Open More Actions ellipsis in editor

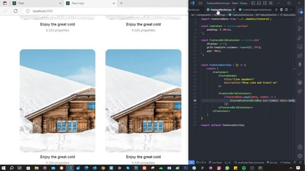click(291, 9)
